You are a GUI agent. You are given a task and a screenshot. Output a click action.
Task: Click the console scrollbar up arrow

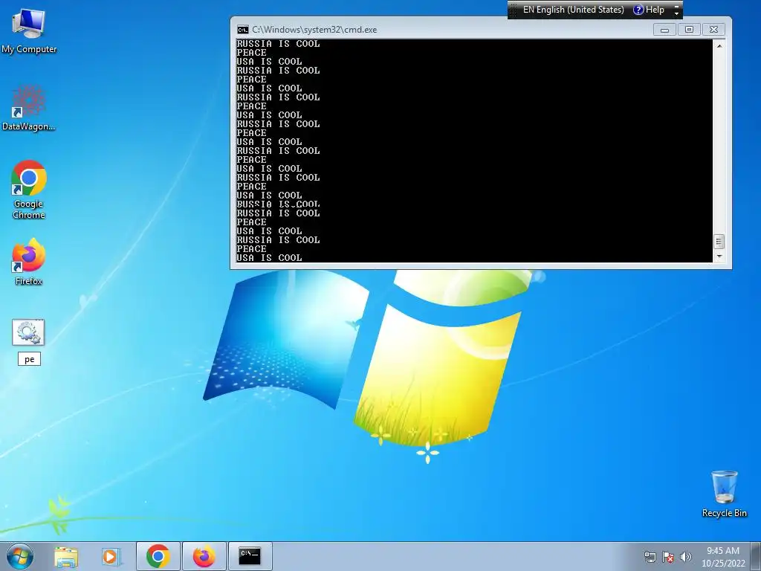(719, 45)
